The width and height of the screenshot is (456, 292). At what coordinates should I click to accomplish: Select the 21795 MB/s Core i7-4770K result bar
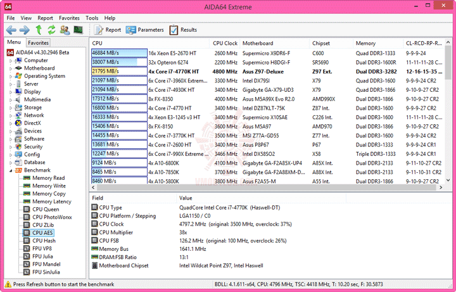click(119, 71)
